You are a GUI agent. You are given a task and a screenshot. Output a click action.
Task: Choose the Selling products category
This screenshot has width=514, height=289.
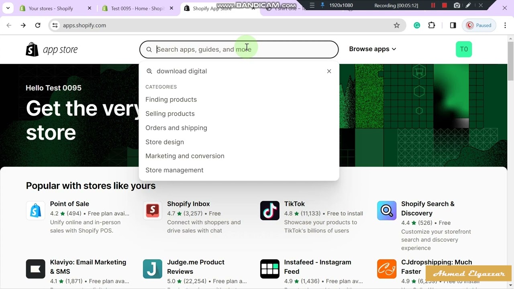click(x=170, y=114)
